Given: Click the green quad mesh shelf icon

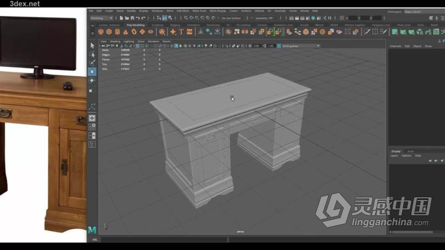Looking at the screenshot, I should [x=394, y=32].
